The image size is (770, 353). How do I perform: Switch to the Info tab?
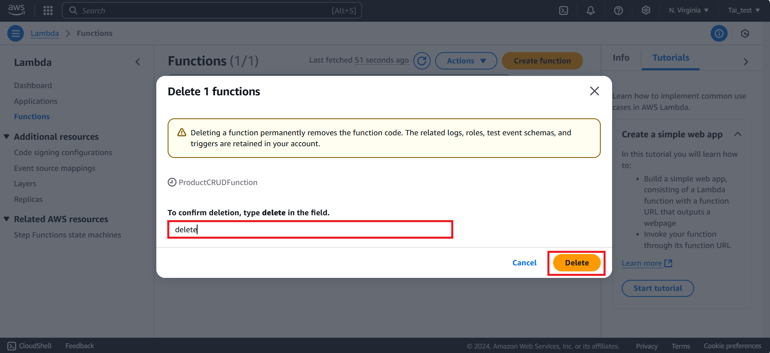point(621,58)
